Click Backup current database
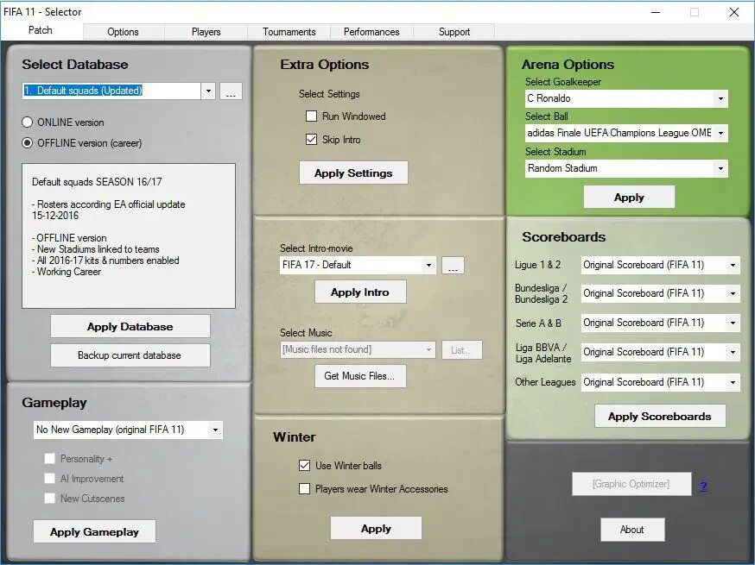 [x=130, y=355]
